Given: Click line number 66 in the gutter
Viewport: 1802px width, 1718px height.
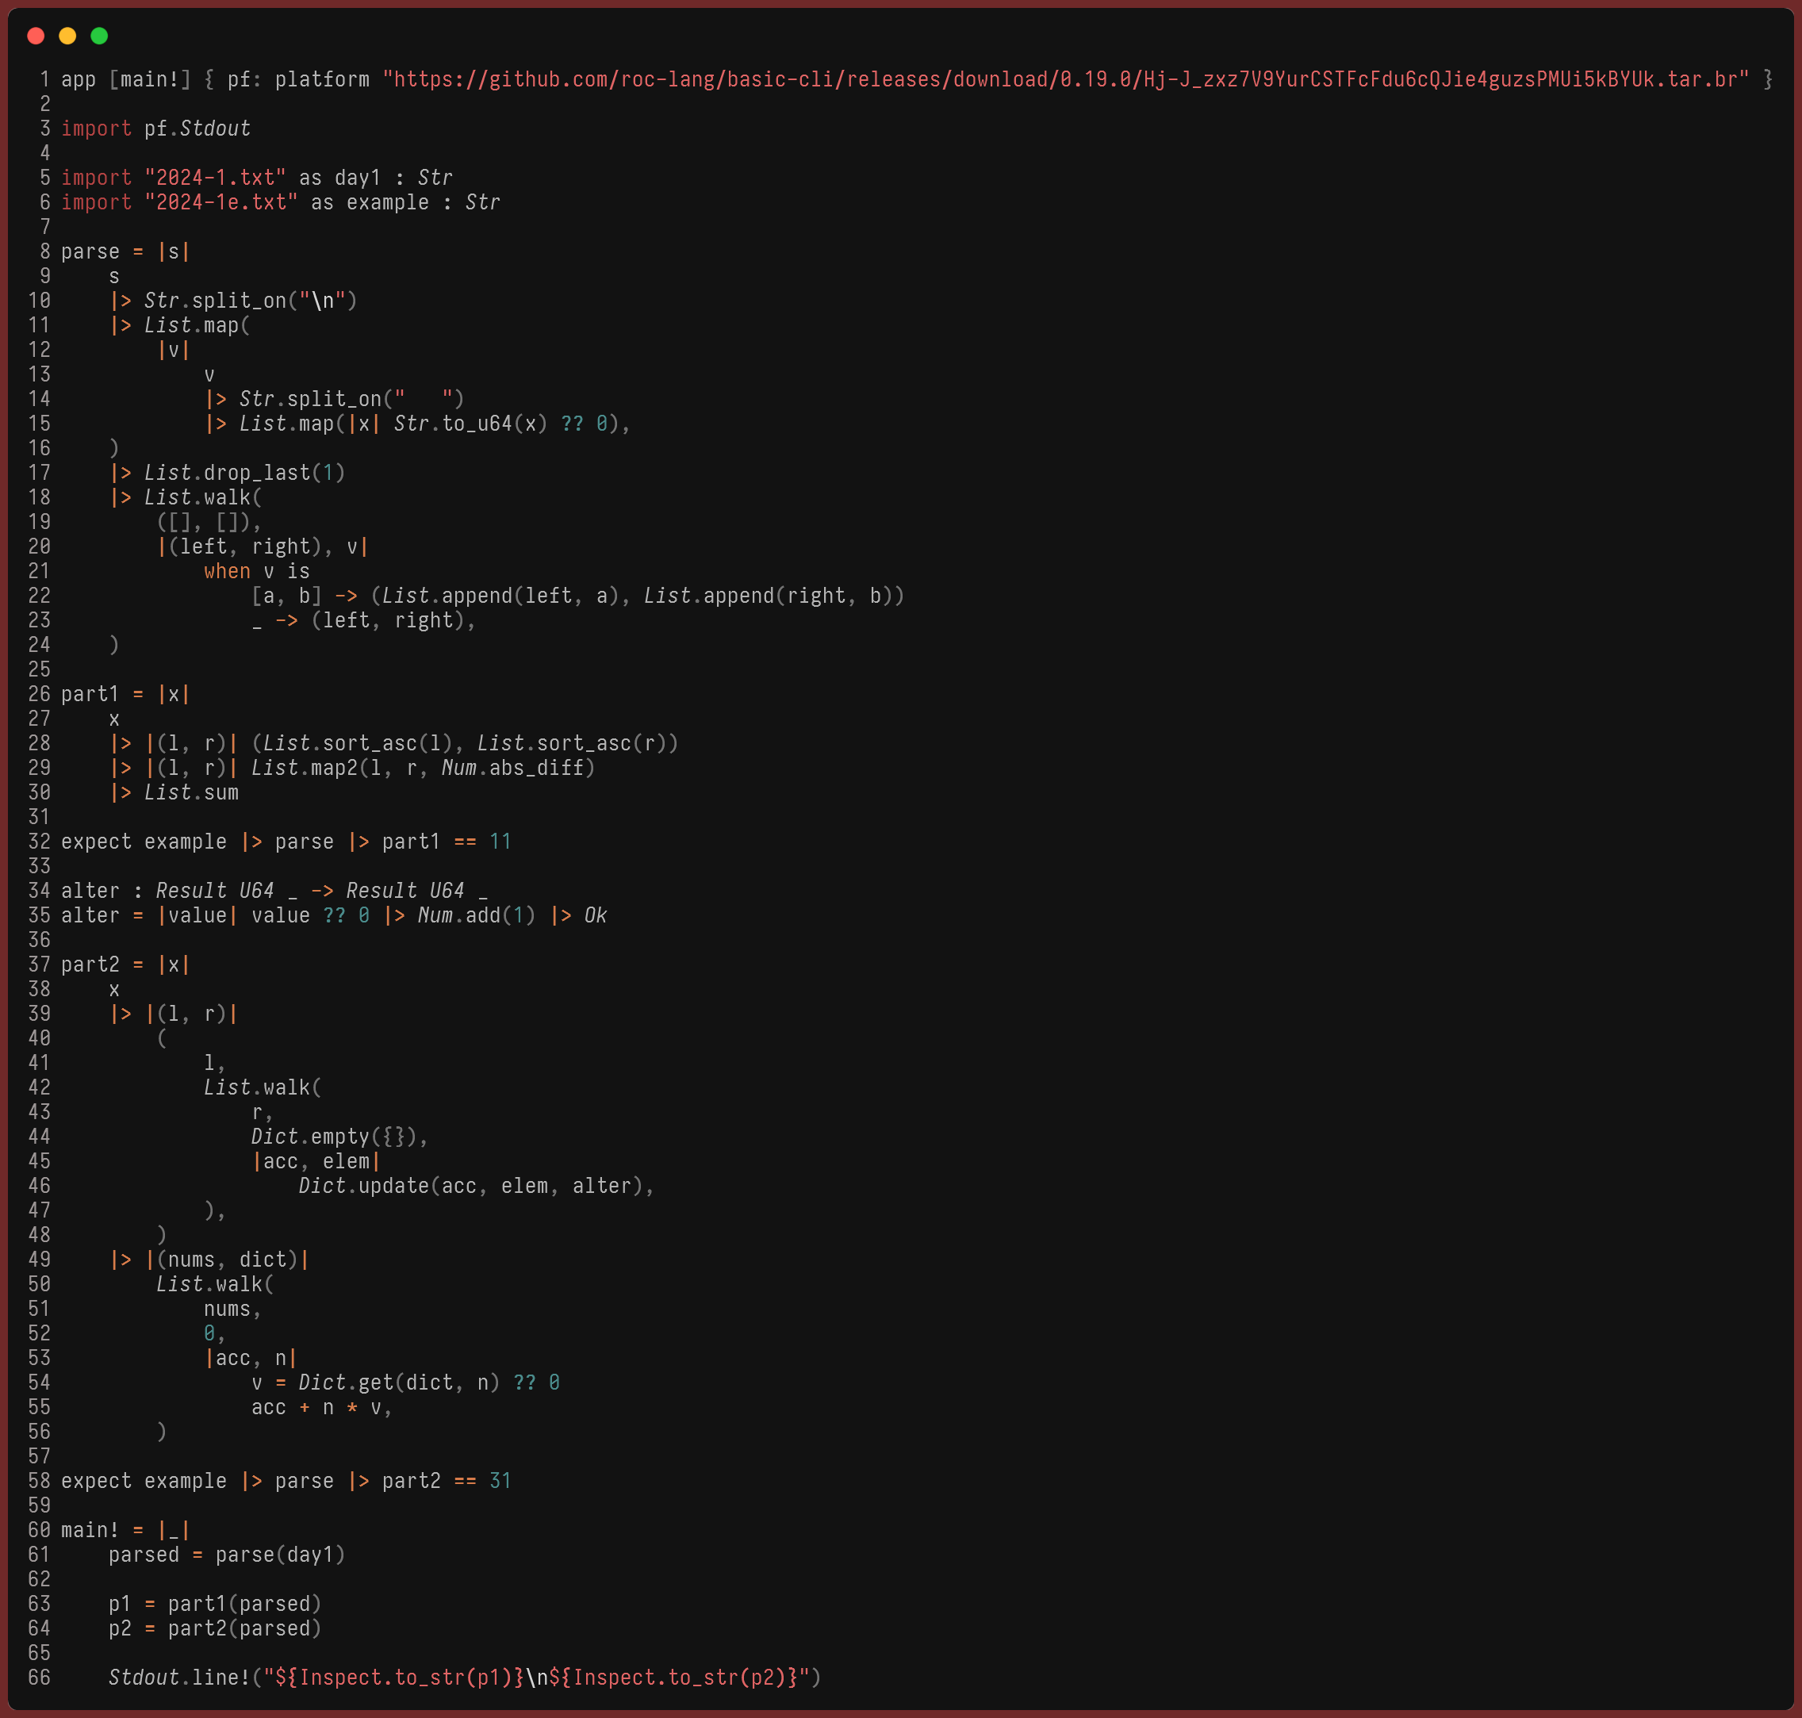Looking at the screenshot, I should tap(40, 1678).
